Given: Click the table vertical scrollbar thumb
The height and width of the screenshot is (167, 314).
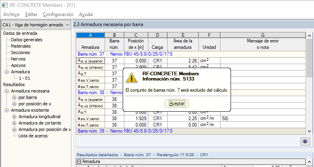Looking at the screenshot, I should pyautogui.click(x=310, y=58).
